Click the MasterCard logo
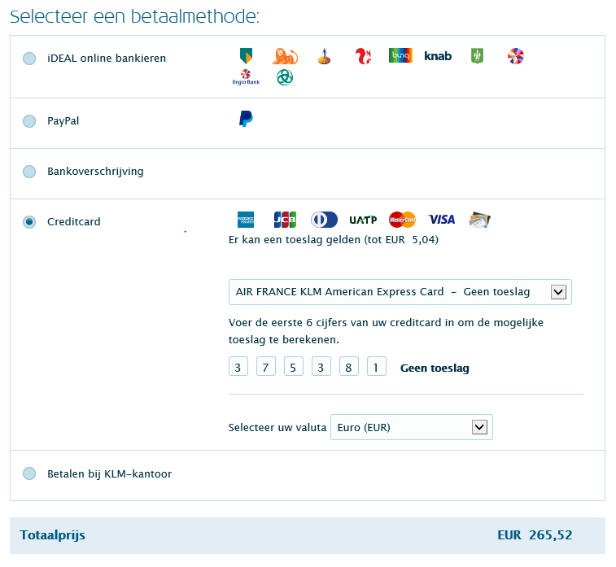Image resolution: width=616 pixels, height=567 pixels. 402,220
